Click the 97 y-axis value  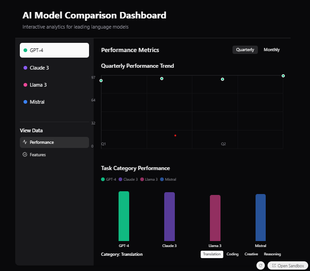coord(93,77)
